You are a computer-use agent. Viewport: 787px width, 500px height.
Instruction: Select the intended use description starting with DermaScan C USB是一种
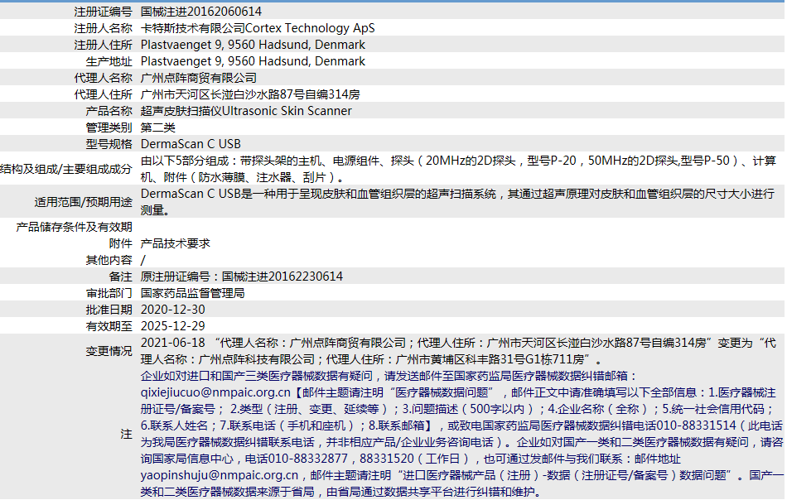[x=458, y=202]
